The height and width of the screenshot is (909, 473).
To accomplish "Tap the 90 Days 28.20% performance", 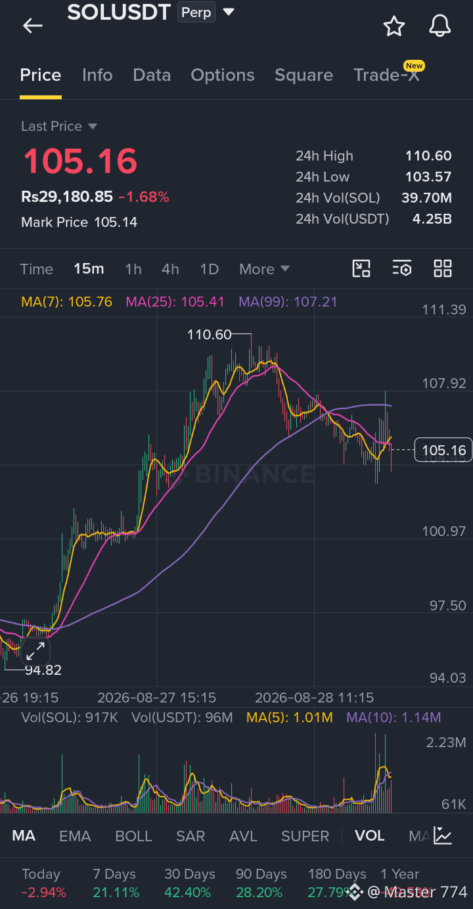I will tap(261, 883).
